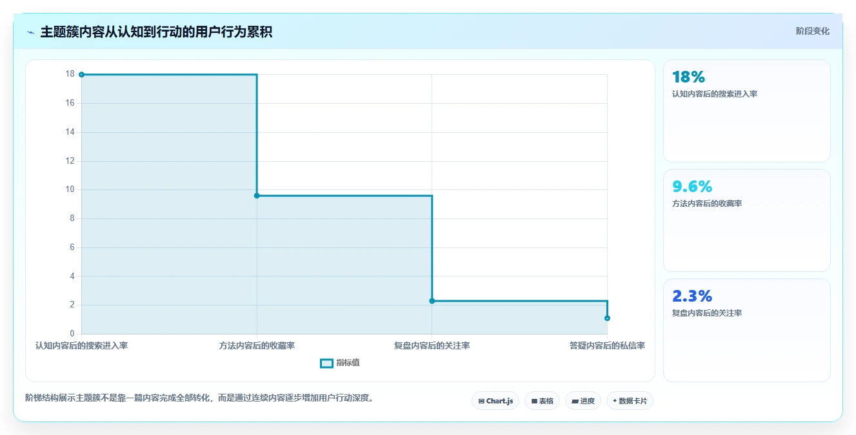Click the icon inside the 表格 chip
856x435 pixels.
click(x=534, y=401)
